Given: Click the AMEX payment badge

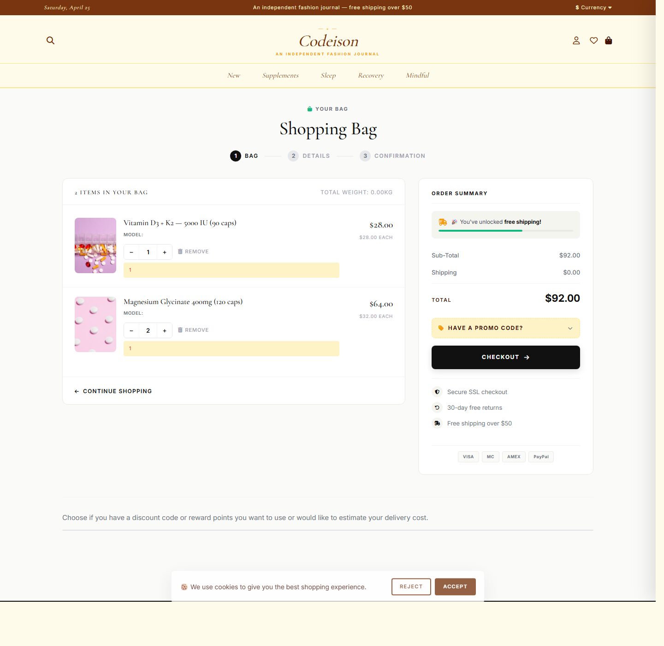Looking at the screenshot, I should click(x=514, y=457).
